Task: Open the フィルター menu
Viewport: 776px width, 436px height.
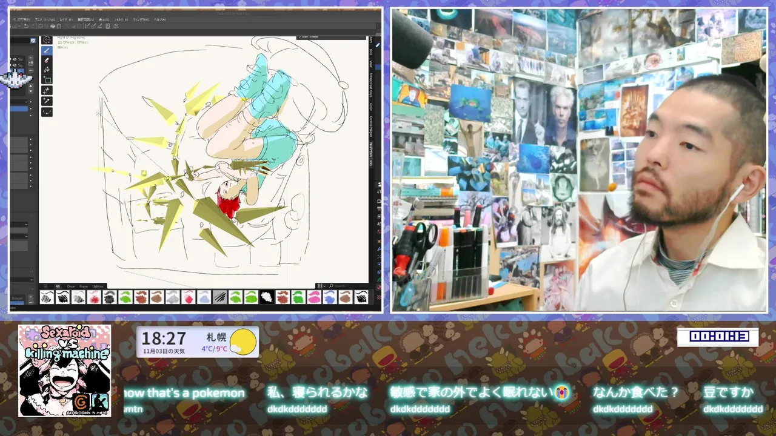Action: pos(121,19)
